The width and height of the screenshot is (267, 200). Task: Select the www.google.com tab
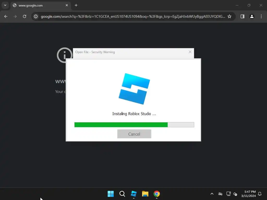click(x=40, y=5)
